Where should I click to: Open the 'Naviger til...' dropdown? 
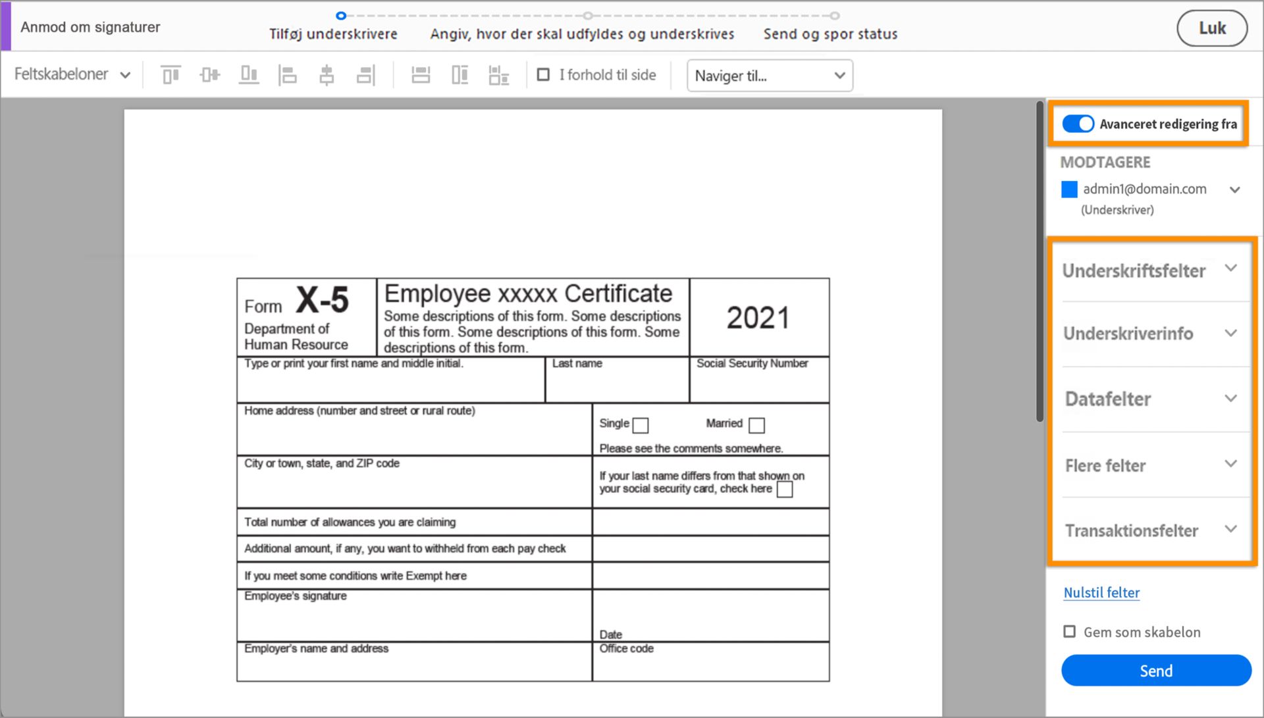[770, 76]
